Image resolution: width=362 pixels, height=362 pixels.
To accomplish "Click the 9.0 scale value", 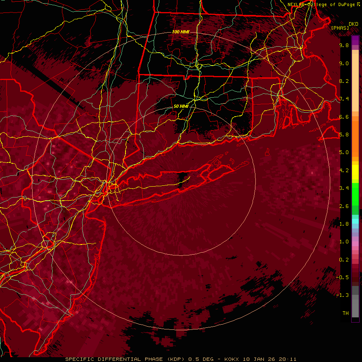I will pos(344,63).
